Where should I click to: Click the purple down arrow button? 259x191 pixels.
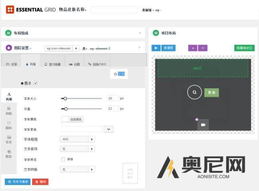[203, 48]
